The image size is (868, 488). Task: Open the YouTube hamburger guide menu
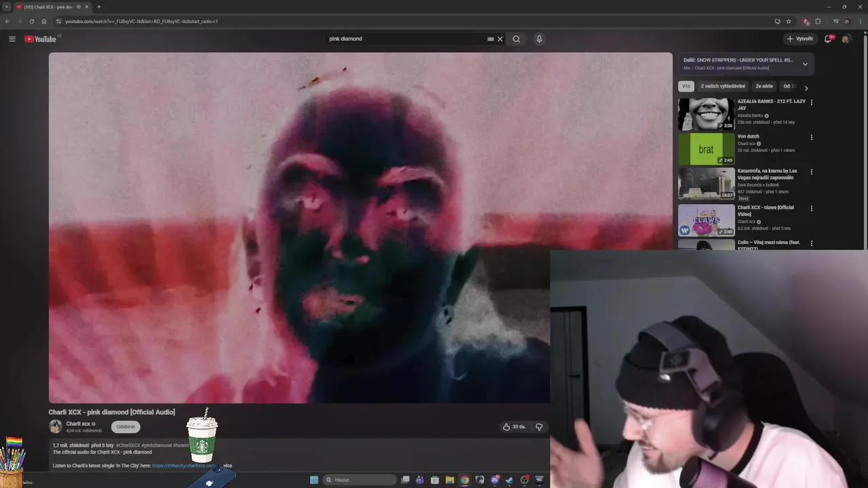[12, 39]
